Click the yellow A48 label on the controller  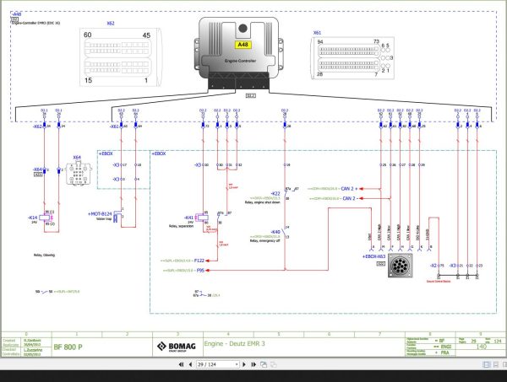pos(243,45)
